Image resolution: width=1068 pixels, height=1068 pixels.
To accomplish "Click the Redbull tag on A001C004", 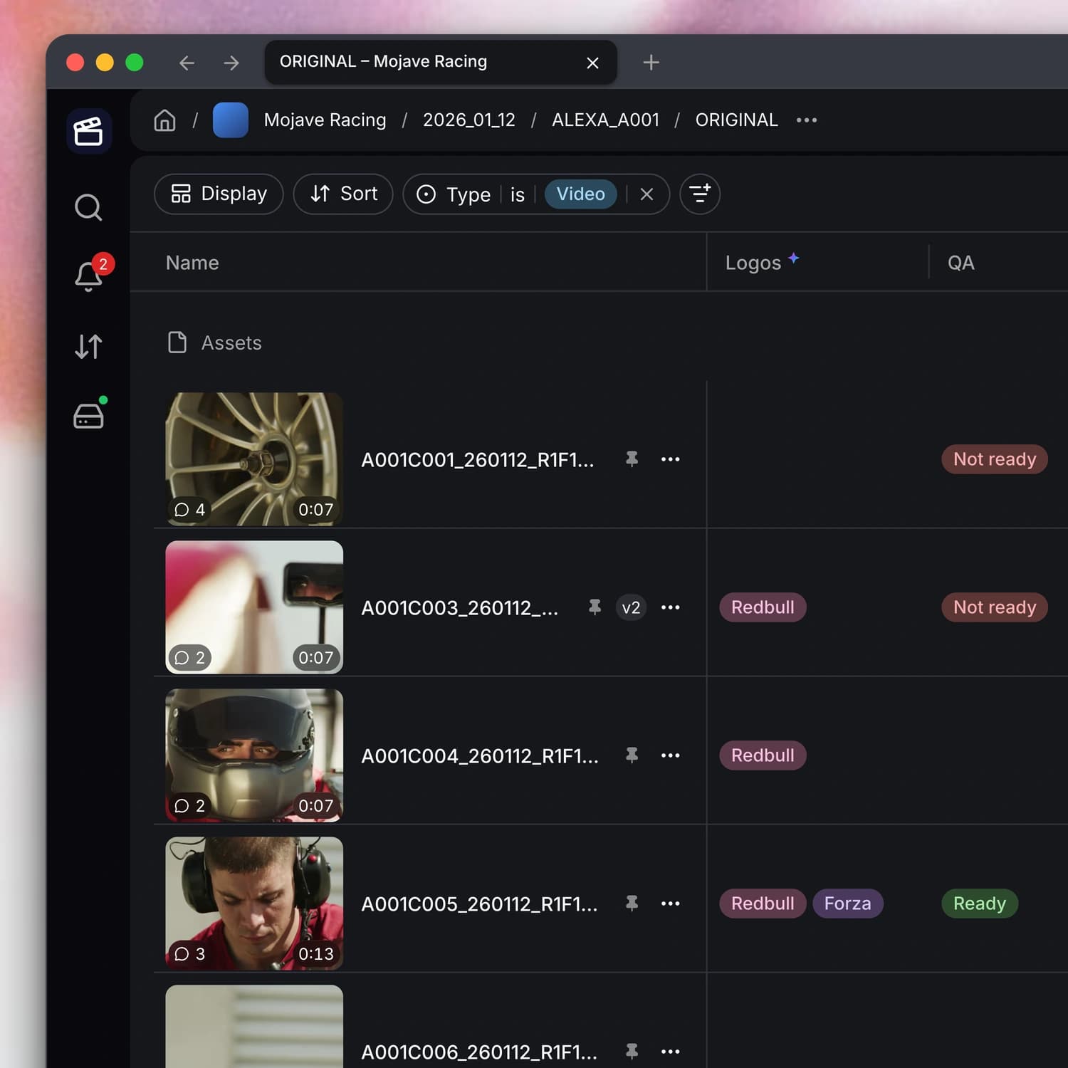I will (x=763, y=755).
